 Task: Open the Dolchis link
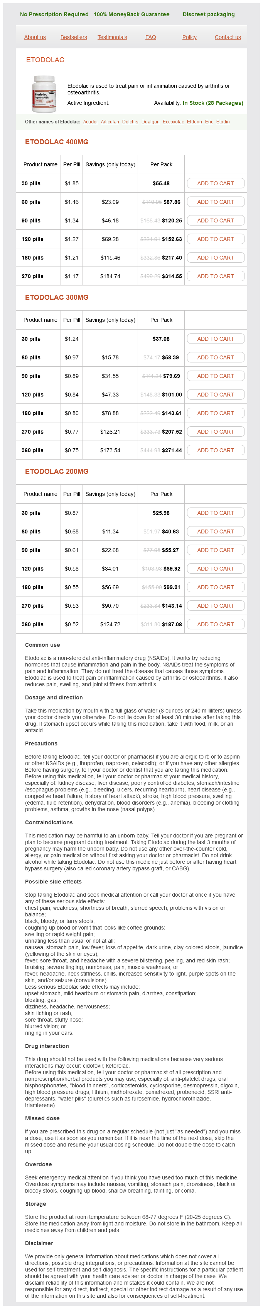(130, 122)
